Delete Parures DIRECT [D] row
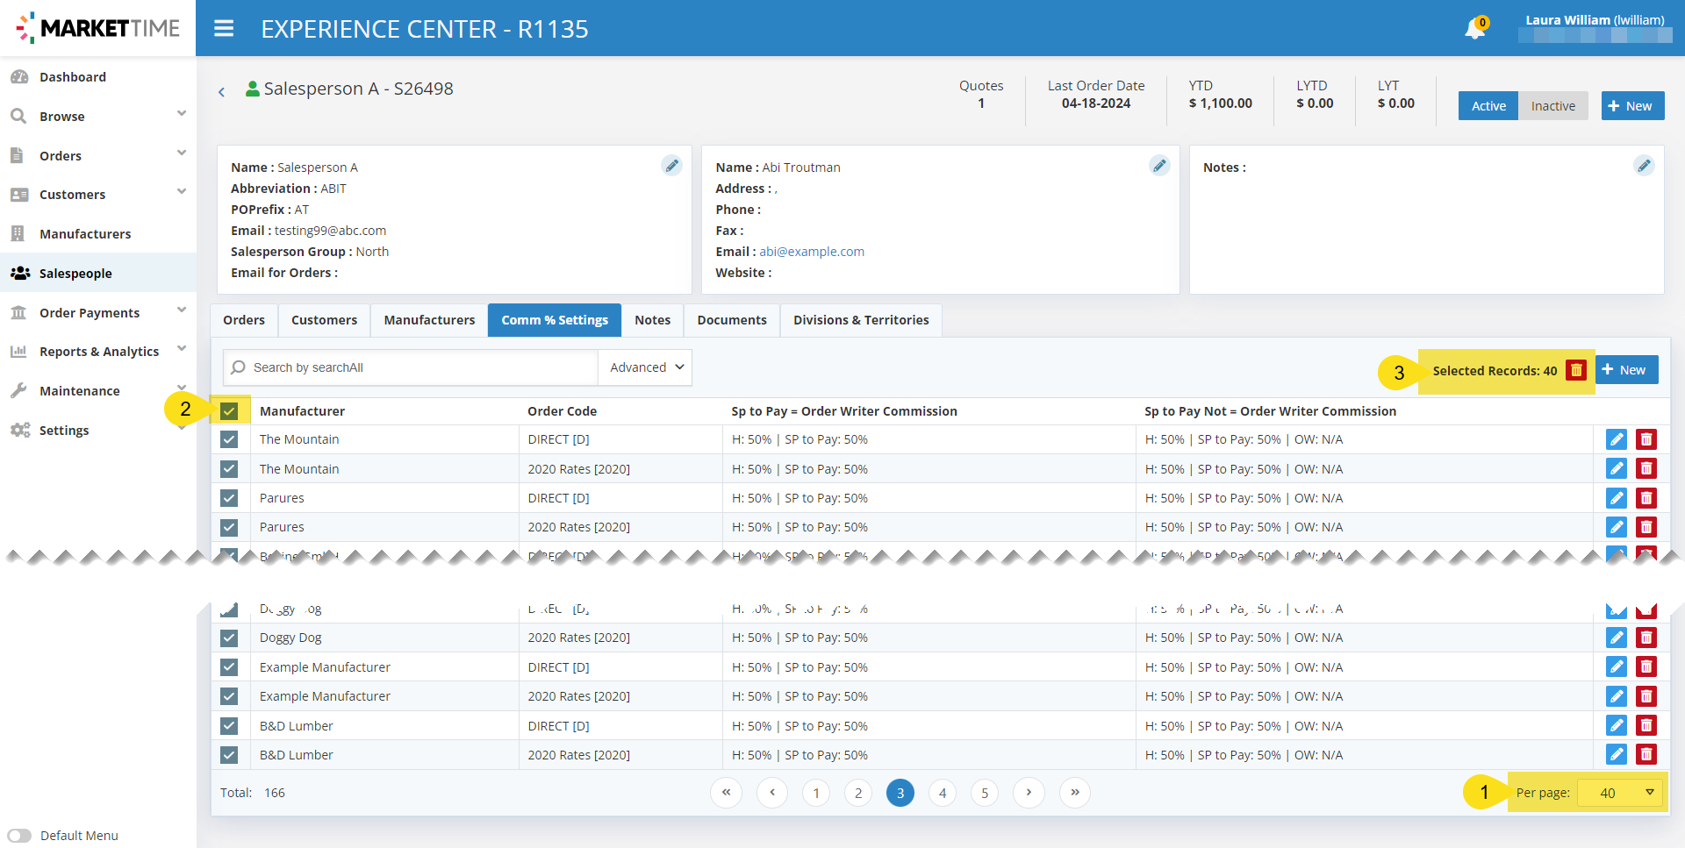Screen dimensions: 1685x848 (1646, 498)
